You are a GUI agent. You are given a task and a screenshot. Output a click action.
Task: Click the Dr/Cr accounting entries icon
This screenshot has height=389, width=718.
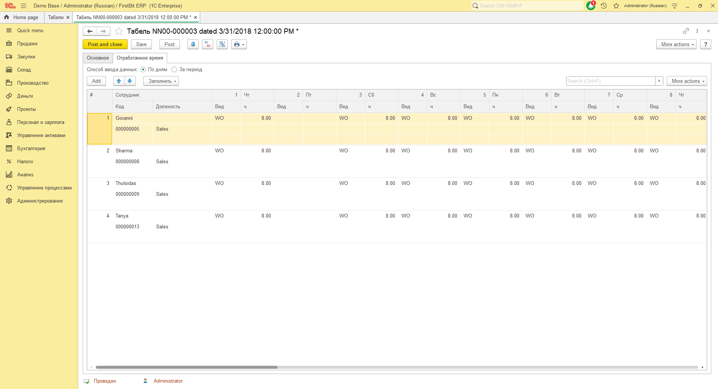click(208, 44)
